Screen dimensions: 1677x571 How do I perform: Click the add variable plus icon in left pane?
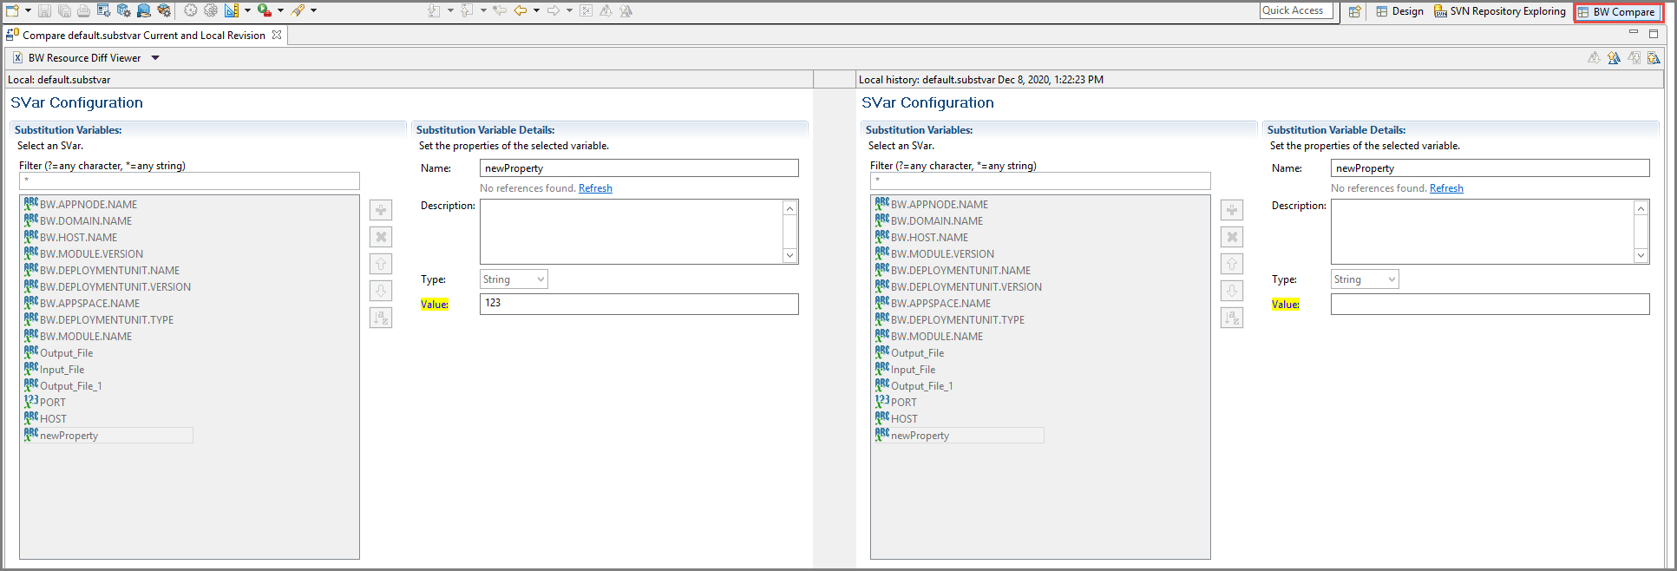381,210
